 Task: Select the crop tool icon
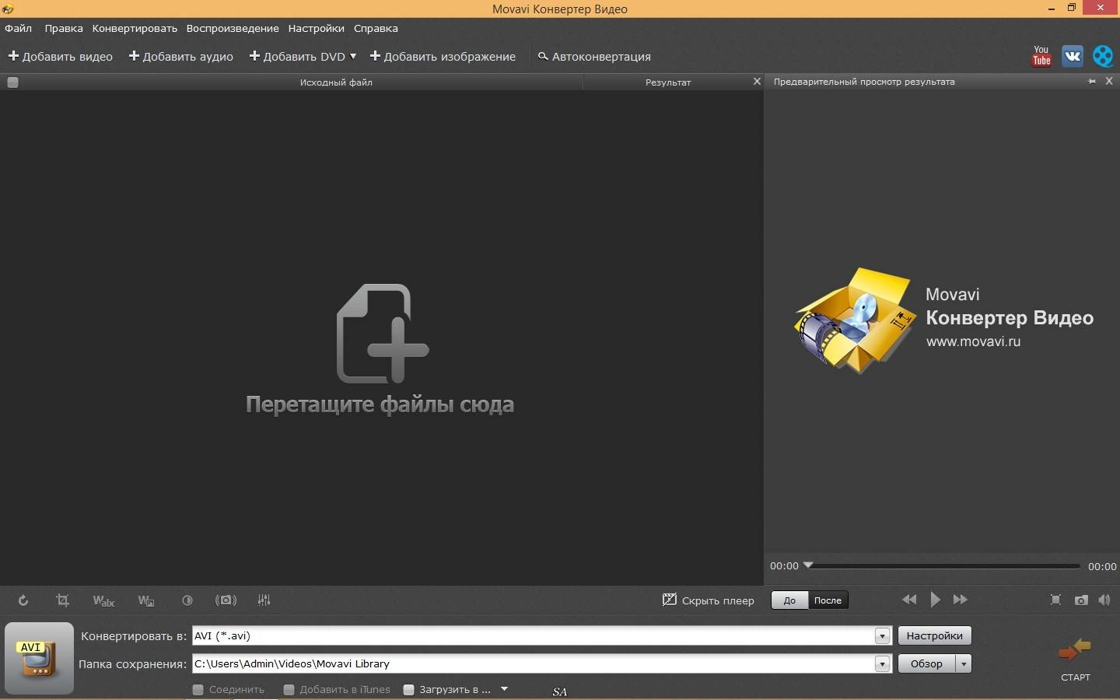[62, 600]
